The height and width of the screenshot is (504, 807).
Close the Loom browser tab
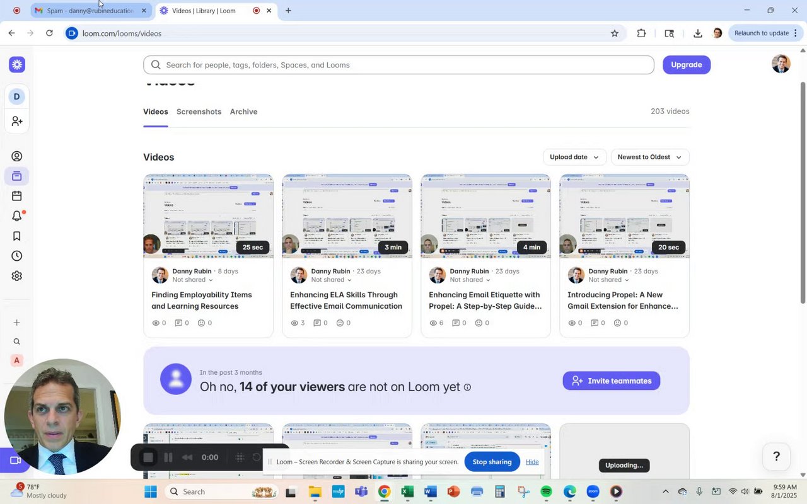click(269, 11)
